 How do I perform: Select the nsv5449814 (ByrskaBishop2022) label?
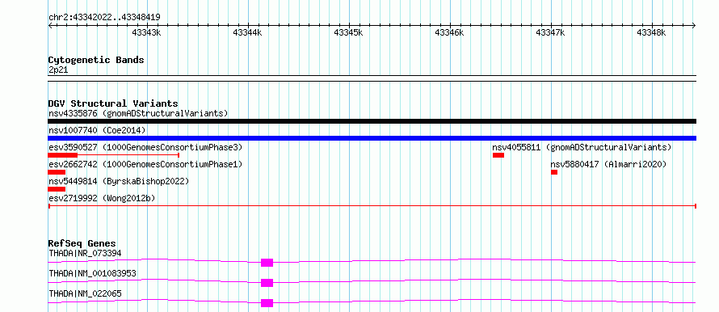[x=119, y=181]
